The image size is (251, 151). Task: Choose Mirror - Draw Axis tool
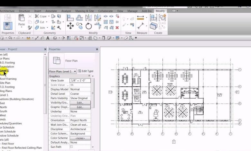(98, 18)
